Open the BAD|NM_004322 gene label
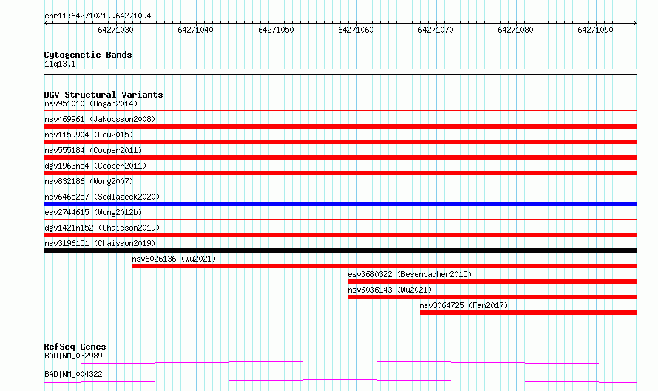Viewport: 658px width, 391px height. pyautogui.click(x=73, y=374)
